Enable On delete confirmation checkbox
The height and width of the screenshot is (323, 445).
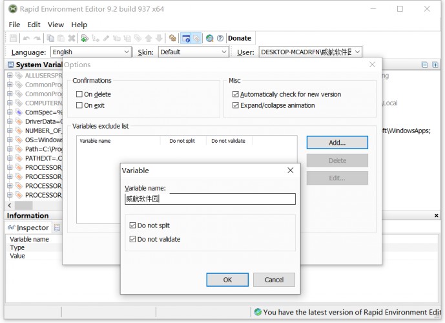(79, 94)
